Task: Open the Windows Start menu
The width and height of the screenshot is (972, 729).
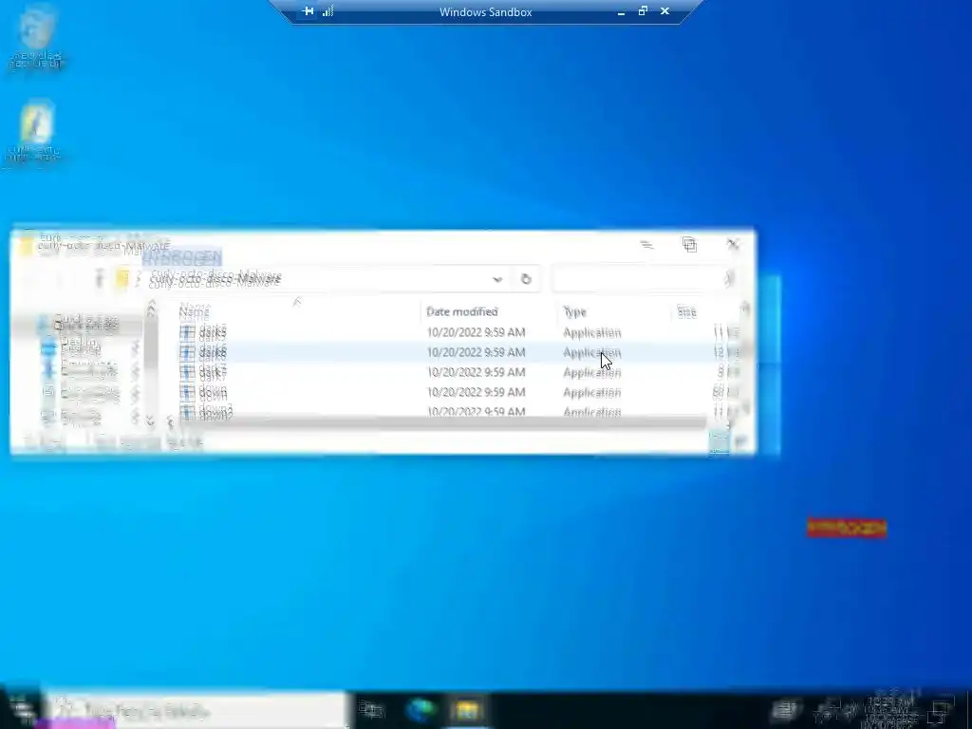Action: tap(23, 709)
